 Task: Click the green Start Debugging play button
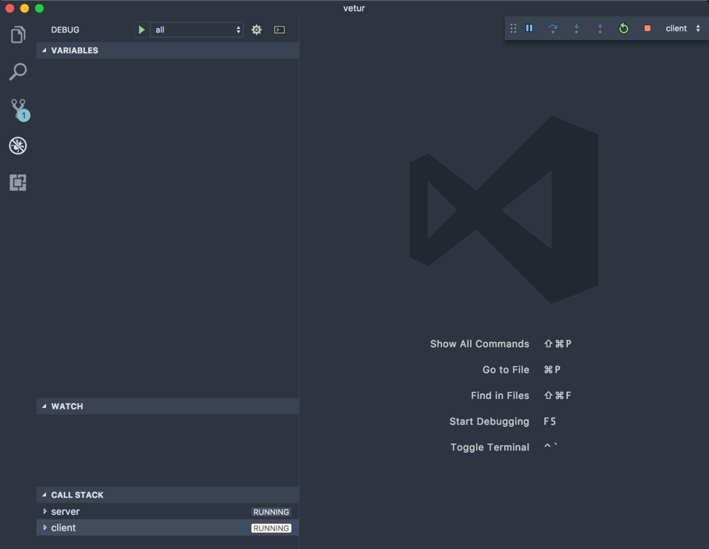coord(141,30)
